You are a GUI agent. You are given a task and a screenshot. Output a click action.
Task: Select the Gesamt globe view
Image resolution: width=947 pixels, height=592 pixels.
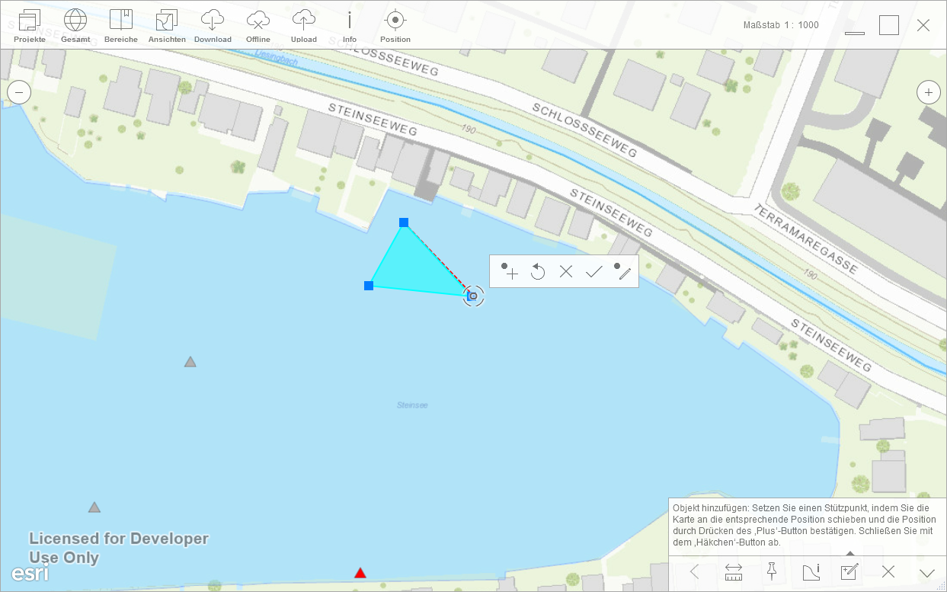point(75,26)
